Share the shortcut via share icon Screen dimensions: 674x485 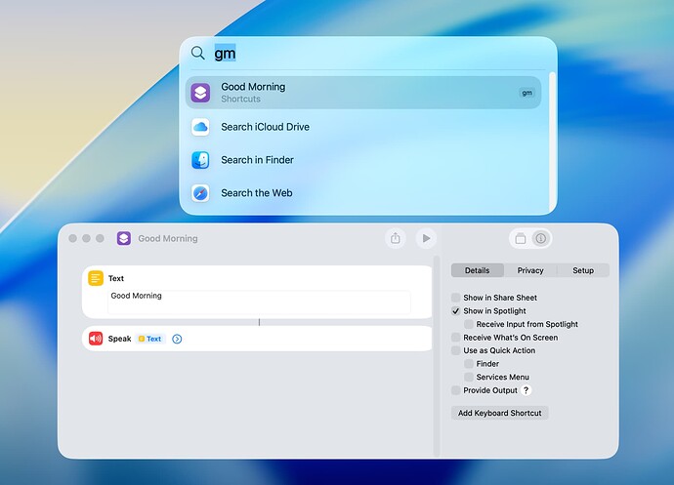[396, 238]
